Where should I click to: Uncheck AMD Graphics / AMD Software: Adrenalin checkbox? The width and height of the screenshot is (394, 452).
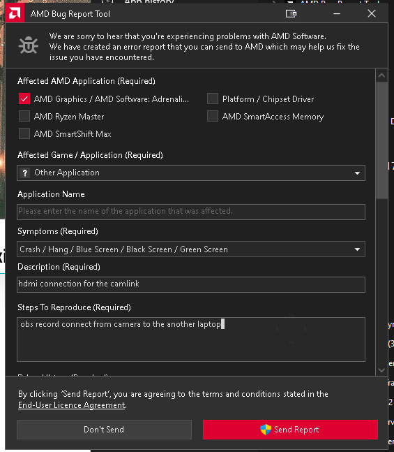tap(24, 99)
